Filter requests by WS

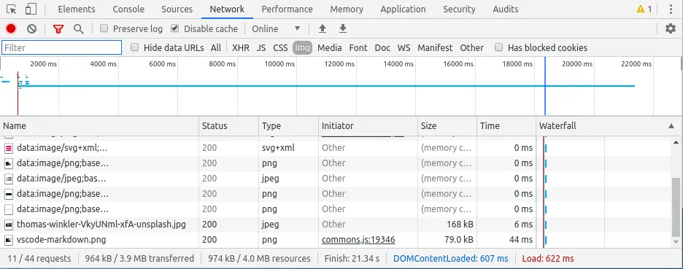[x=404, y=48]
